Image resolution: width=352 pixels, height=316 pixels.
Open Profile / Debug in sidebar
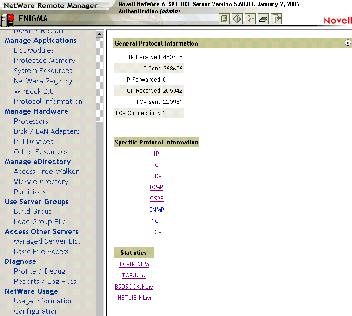tap(40, 271)
